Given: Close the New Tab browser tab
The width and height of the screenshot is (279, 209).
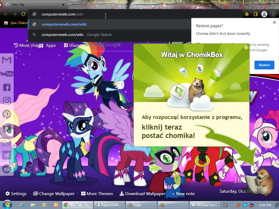Looking at the screenshot, I should tap(63, 5).
